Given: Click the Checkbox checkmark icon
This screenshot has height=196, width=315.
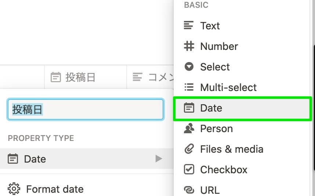Looking at the screenshot, I should pos(189,169).
